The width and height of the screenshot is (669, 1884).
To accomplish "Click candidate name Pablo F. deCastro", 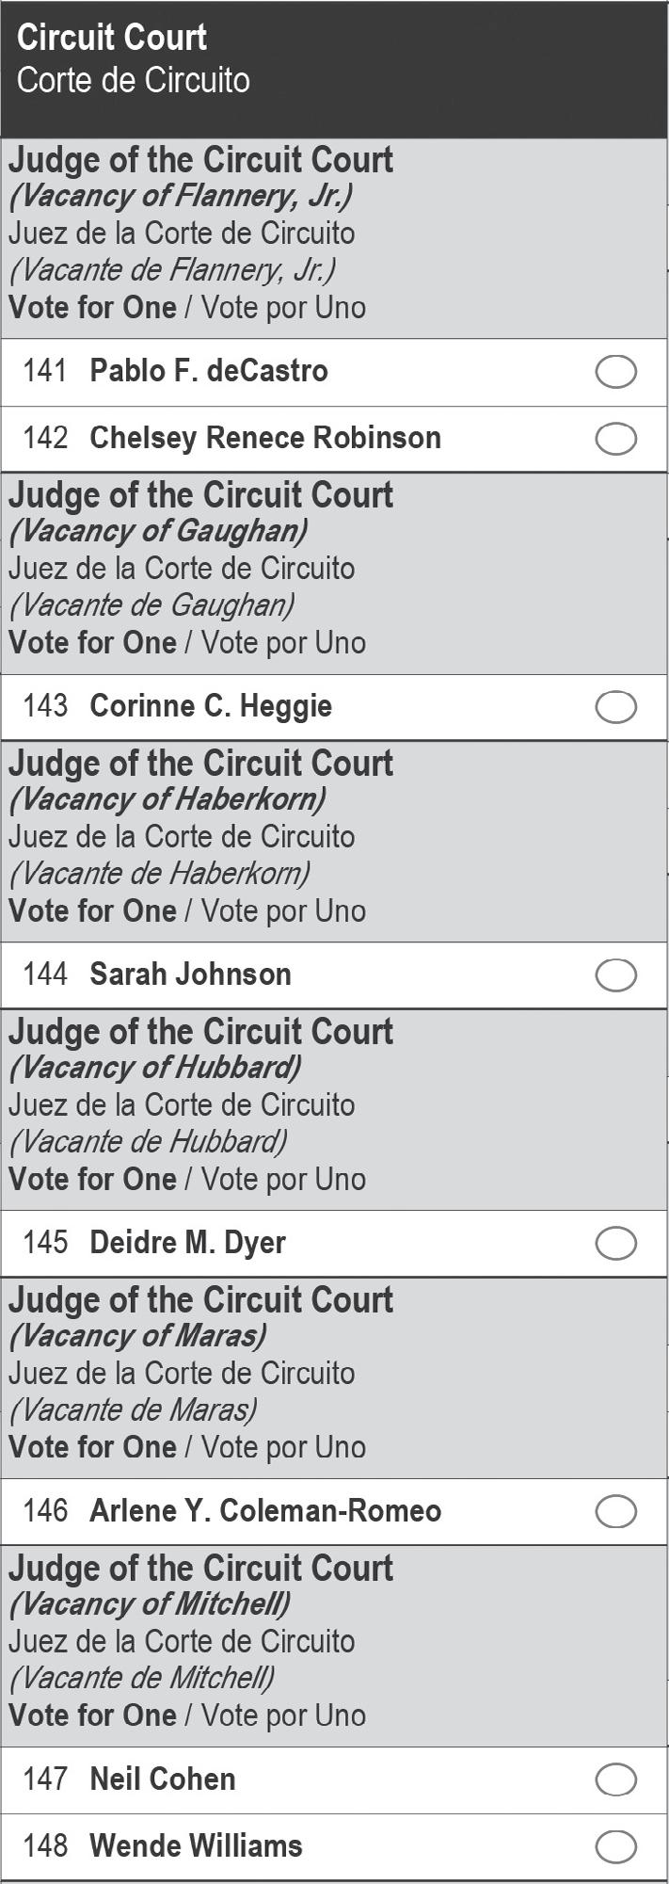I will (209, 371).
